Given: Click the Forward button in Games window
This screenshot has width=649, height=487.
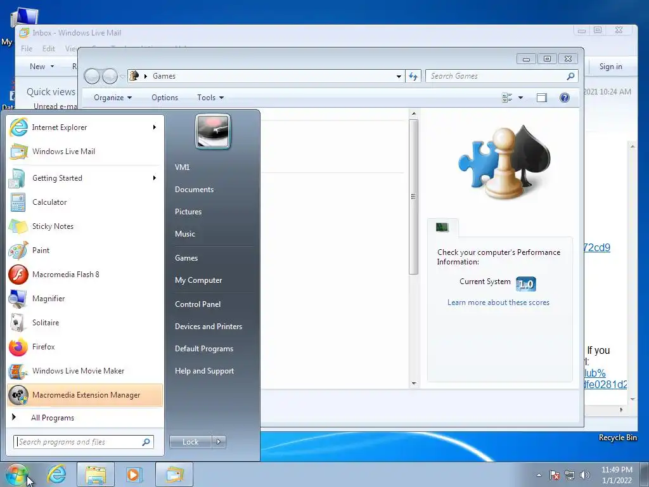Looking at the screenshot, I should point(110,76).
